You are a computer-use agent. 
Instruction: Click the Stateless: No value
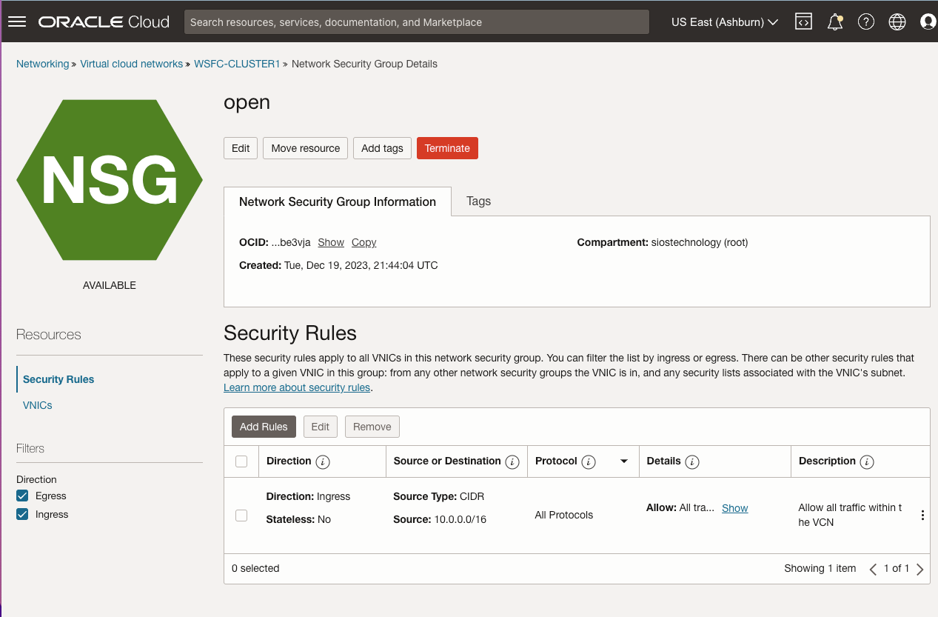(298, 519)
